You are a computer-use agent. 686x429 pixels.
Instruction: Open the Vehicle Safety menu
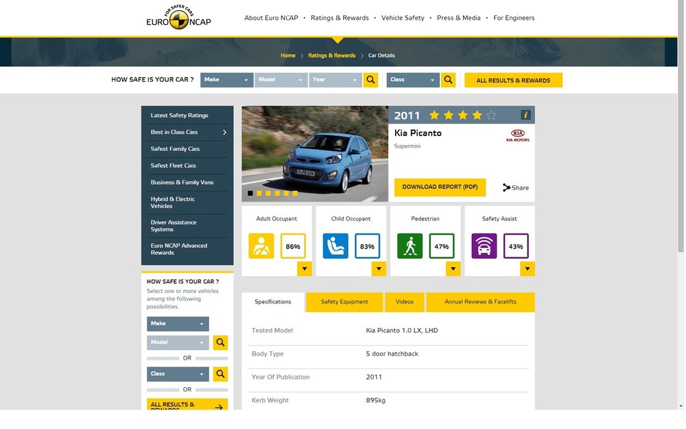[403, 18]
